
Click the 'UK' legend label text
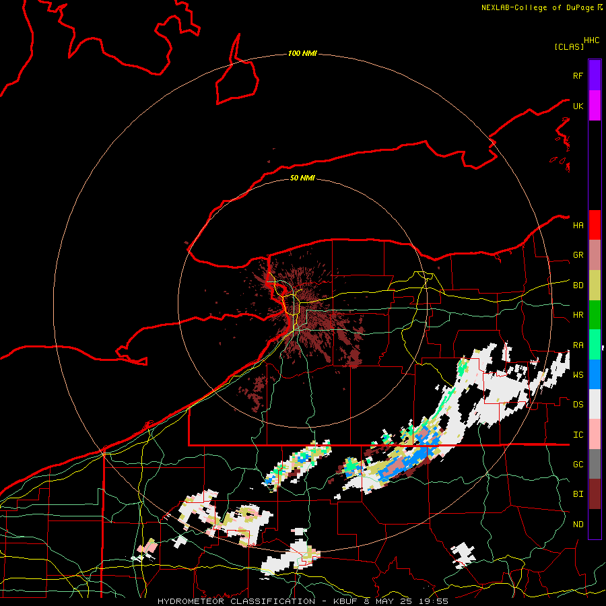tap(578, 106)
